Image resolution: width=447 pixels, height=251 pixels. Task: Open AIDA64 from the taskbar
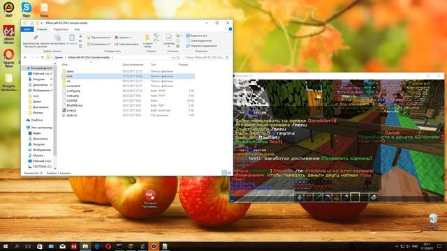tap(74, 246)
